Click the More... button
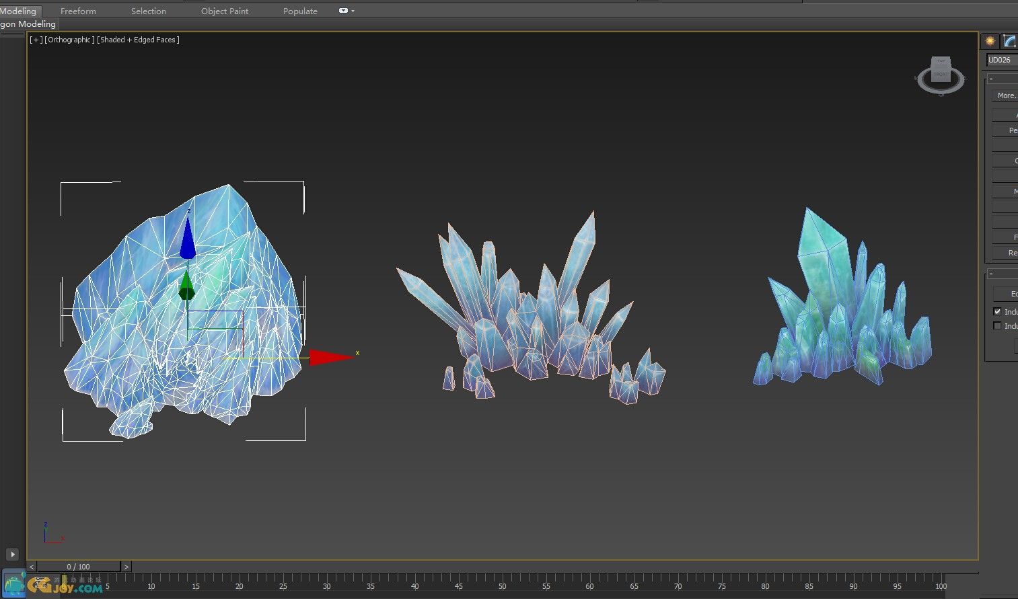The width and height of the screenshot is (1018, 599). pos(1005,95)
